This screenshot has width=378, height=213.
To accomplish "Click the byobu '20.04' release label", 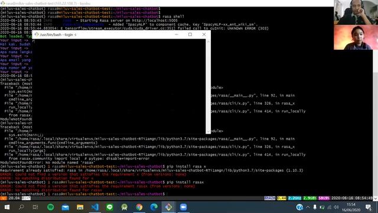I will tap(14, 198).
